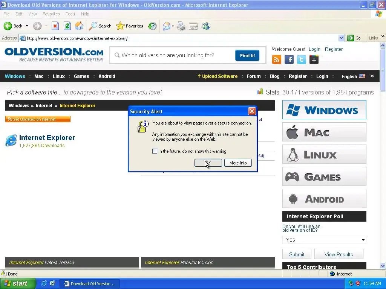Click the red security shield tray icon
The height and width of the screenshot is (289, 386).
358,283
